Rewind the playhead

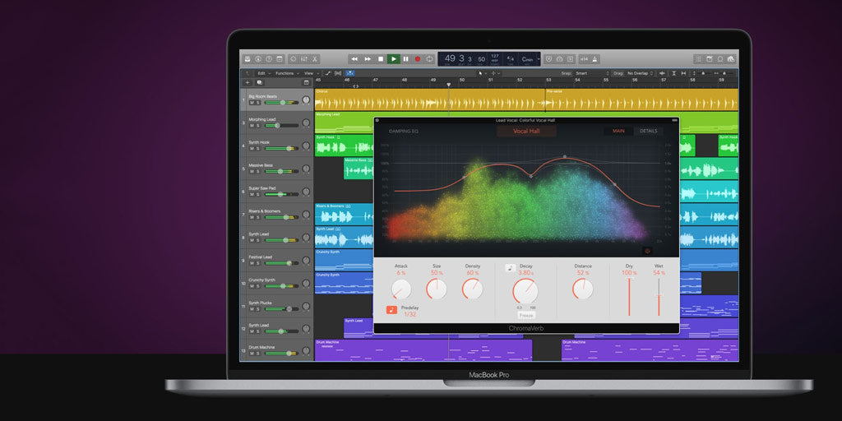[354, 59]
